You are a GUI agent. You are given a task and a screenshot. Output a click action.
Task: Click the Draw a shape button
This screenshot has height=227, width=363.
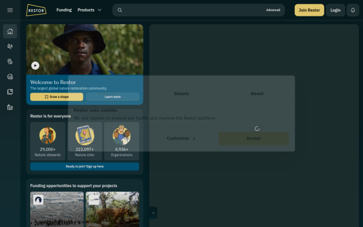[57, 97]
